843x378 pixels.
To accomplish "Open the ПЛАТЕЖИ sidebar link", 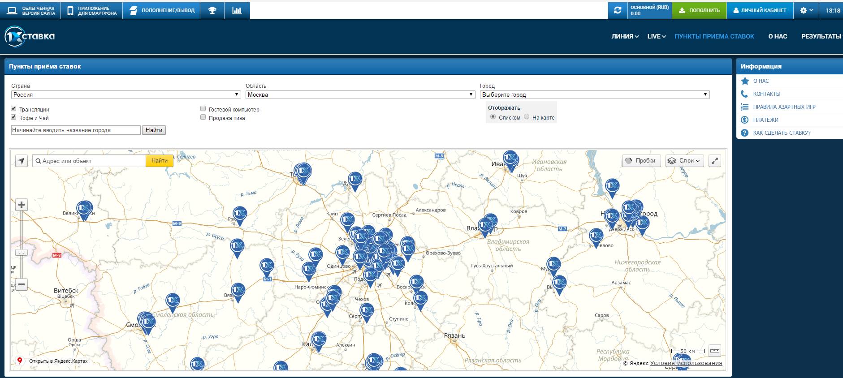I will [765, 120].
